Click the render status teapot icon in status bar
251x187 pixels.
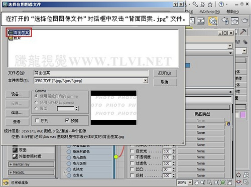click(x=6, y=182)
